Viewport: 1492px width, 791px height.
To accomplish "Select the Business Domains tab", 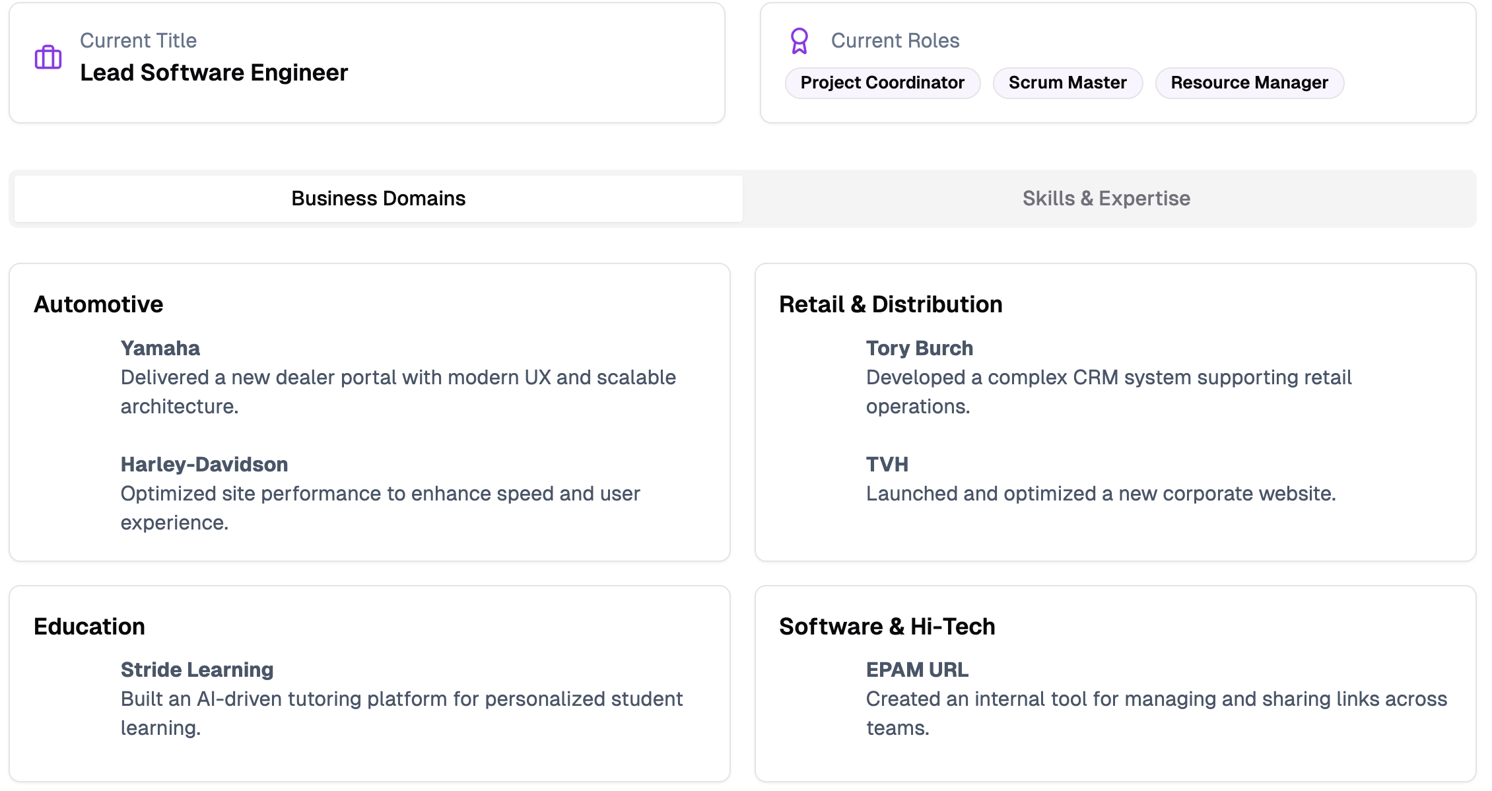I will click(x=378, y=198).
